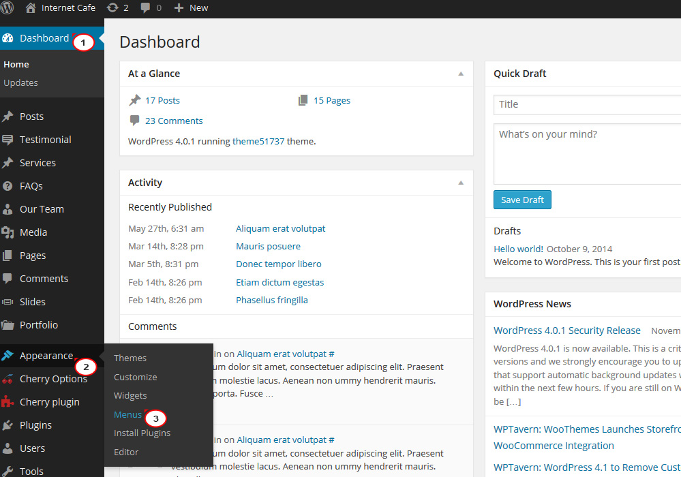
Task: Open the Etiam dictum egestas post
Action: click(x=279, y=282)
